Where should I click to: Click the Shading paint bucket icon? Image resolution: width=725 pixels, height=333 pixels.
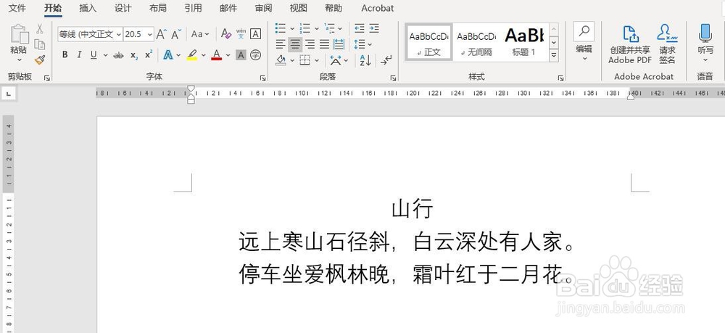(281, 60)
